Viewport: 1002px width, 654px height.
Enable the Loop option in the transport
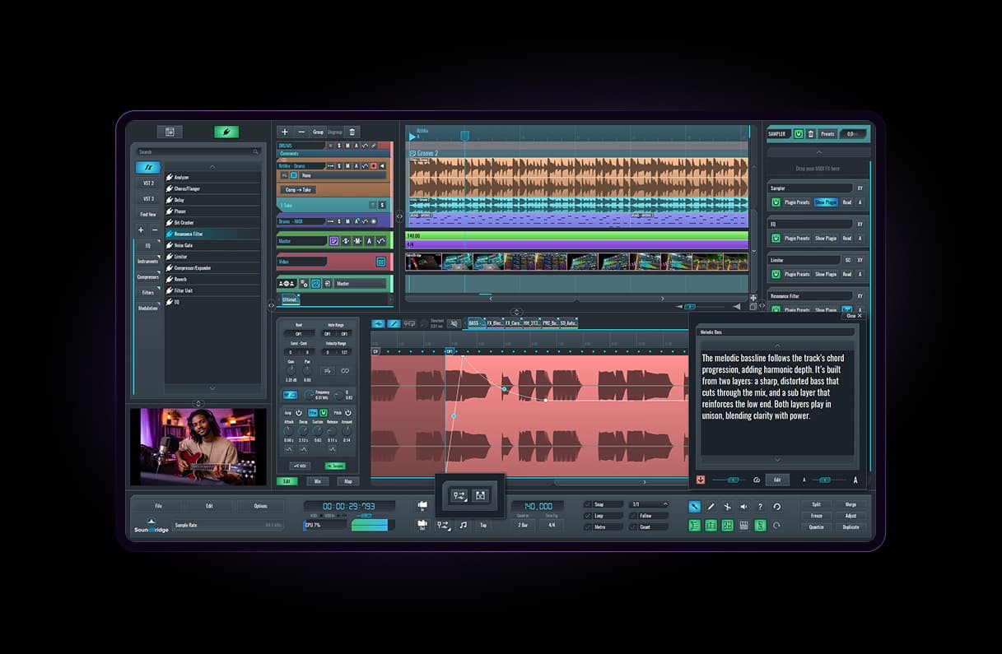586,516
